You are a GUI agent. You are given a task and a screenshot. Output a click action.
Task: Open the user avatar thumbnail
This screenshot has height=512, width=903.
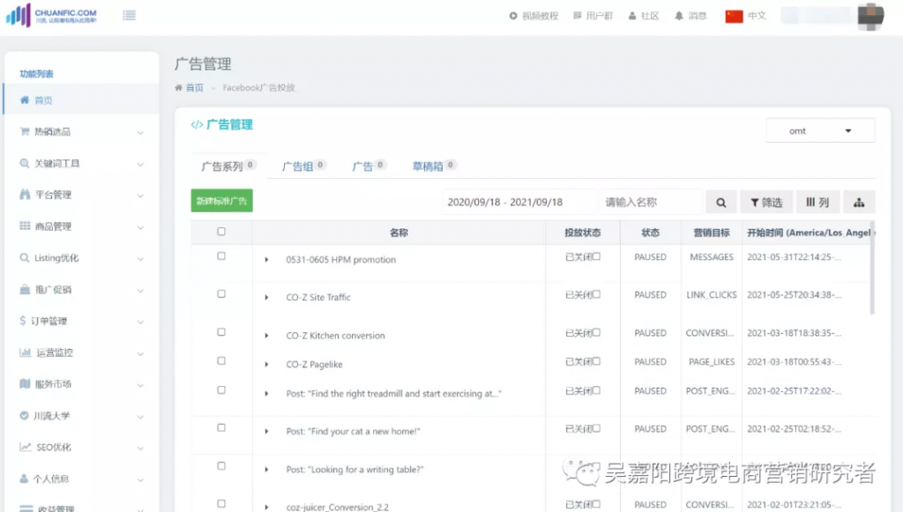coord(870,17)
